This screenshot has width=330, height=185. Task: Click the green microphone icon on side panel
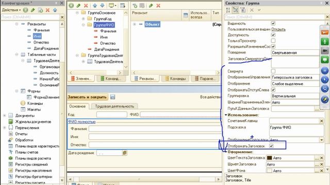tap(325, 42)
